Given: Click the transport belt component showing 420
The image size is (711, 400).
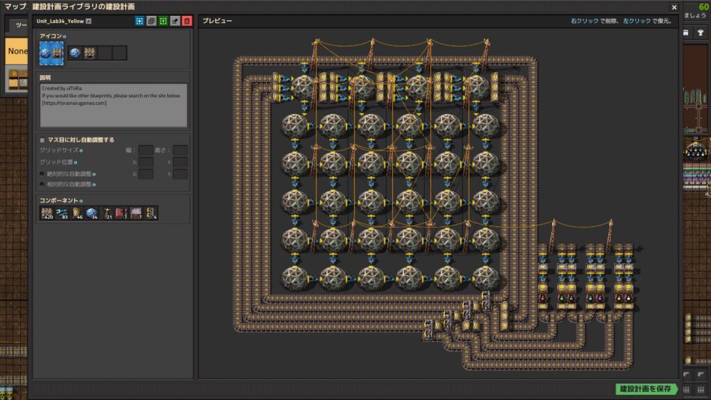Looking at the screenshot, I should (x=47, y=213).
